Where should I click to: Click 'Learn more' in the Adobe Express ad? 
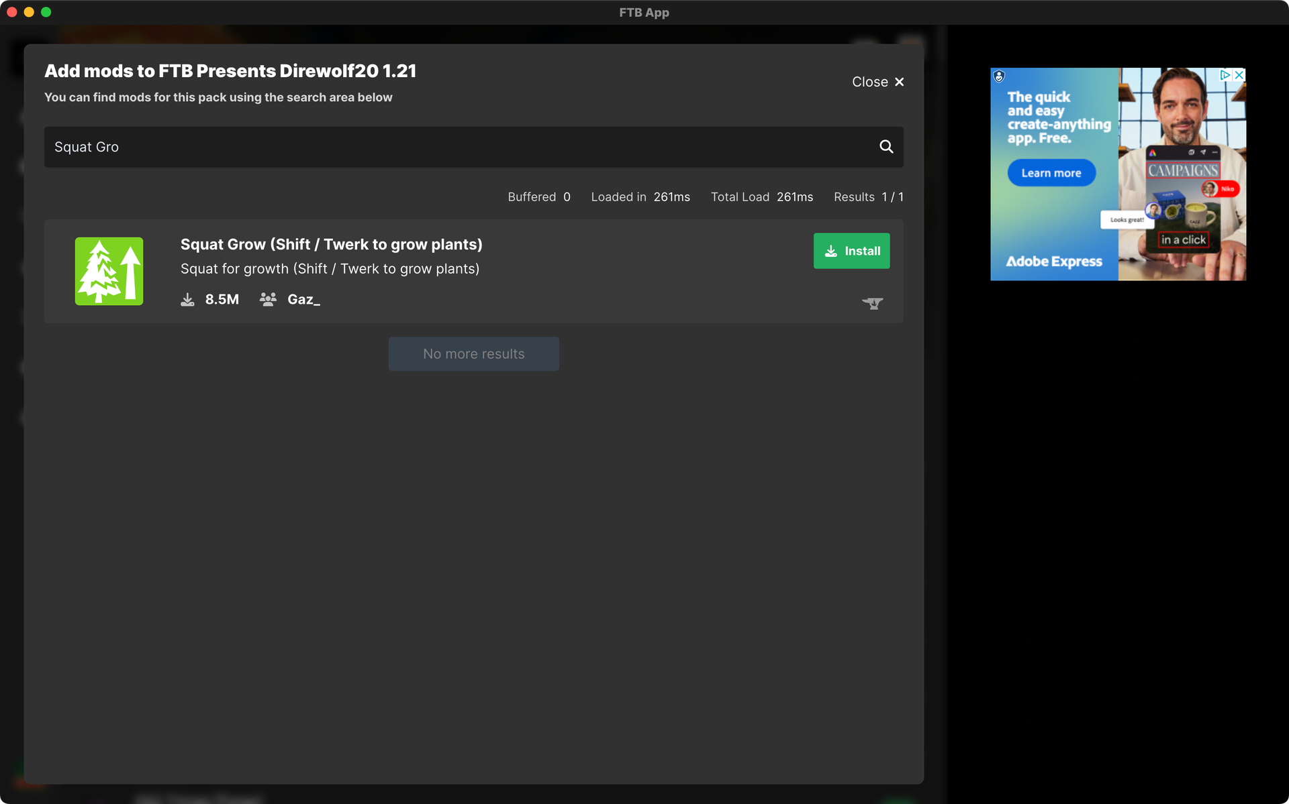coord(1051,172)
